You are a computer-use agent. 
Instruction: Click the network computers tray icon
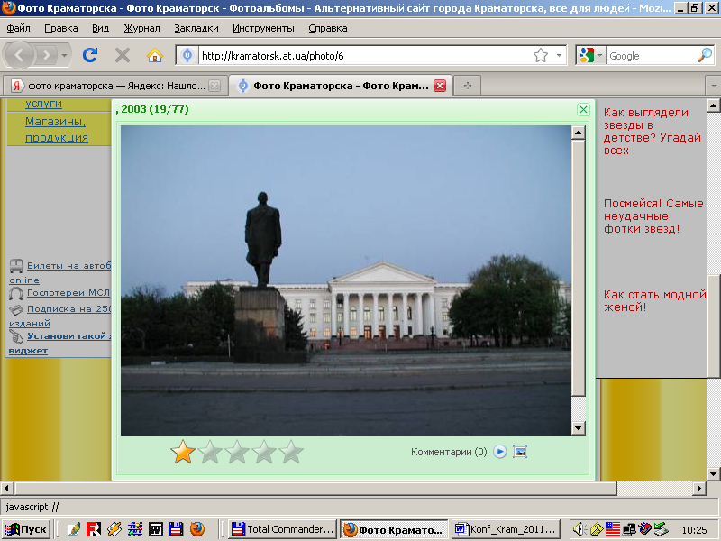[628, 529]
